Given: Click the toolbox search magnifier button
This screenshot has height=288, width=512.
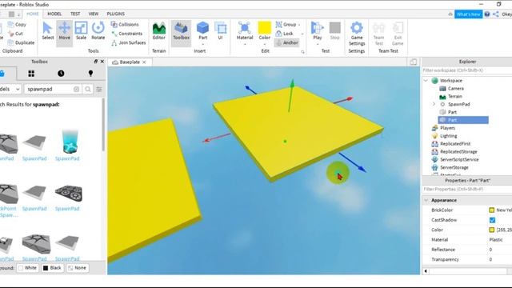Looking at the screenshot, I should click(x=88, y=89).
